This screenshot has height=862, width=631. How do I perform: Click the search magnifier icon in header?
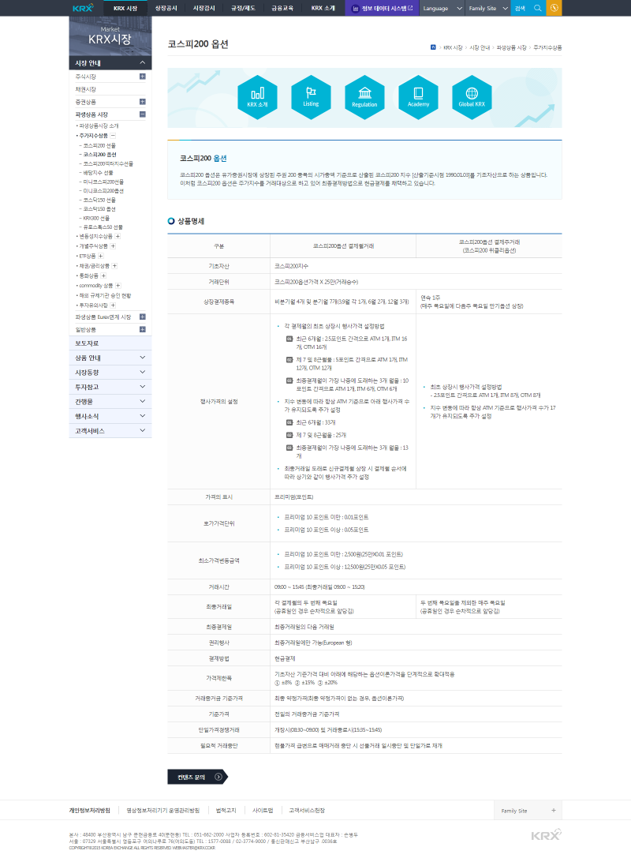click(538, 8)
